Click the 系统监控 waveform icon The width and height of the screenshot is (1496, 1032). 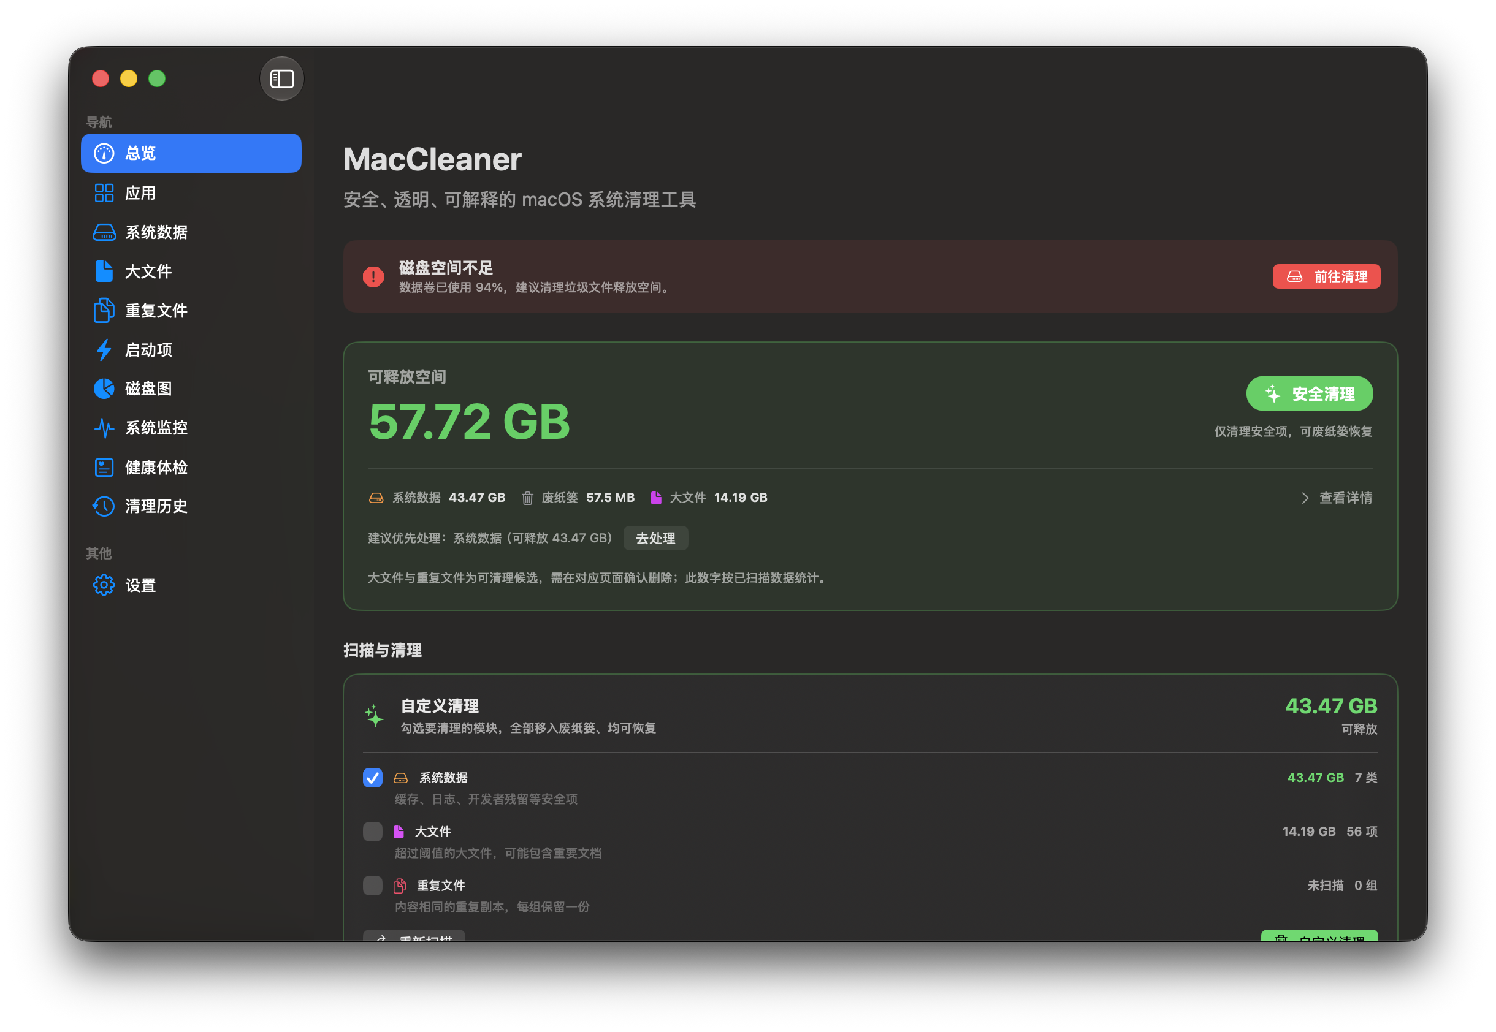tap(104, 428)
